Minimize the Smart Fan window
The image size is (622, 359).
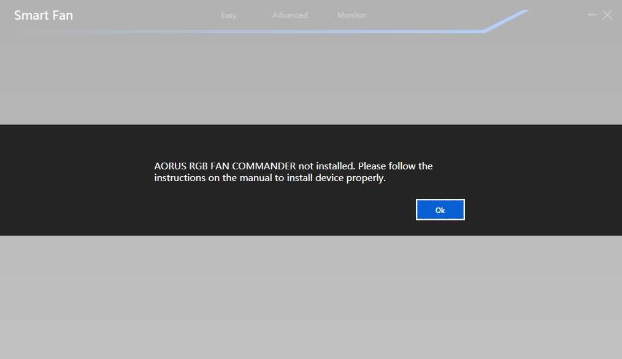coord(592,15)
